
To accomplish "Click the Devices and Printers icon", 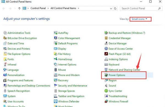I will coord(5,49).
